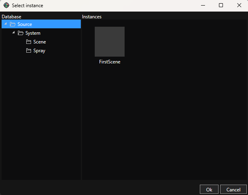Click the FirstScene name label
Viewport: 248px width, 195px height.
click(109, 62)
